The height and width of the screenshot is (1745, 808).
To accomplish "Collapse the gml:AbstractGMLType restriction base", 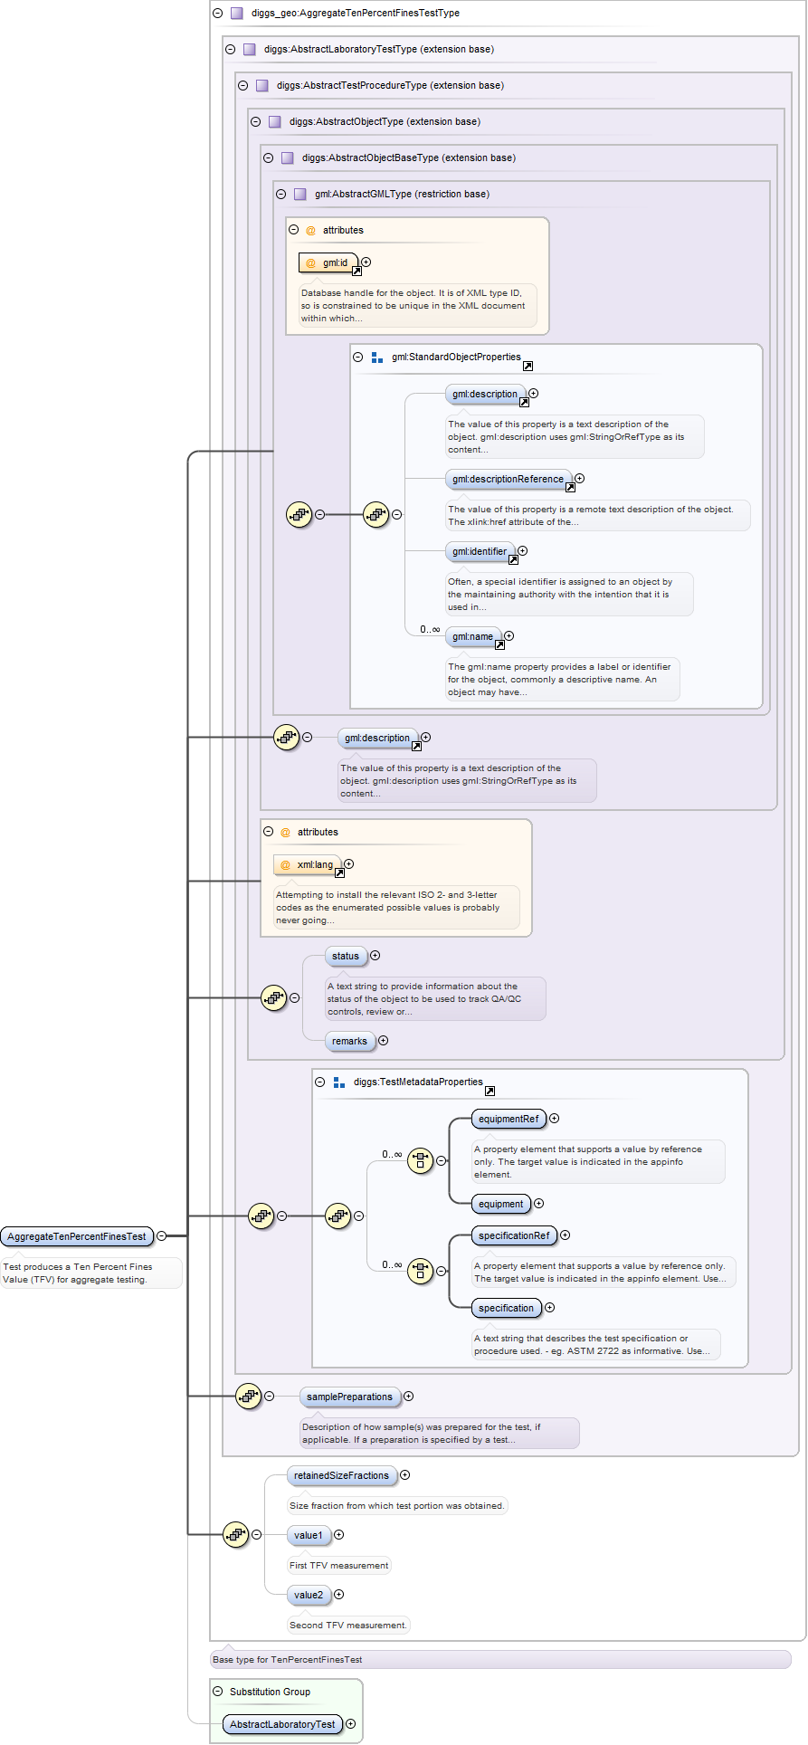I will [x=280, y=195].
